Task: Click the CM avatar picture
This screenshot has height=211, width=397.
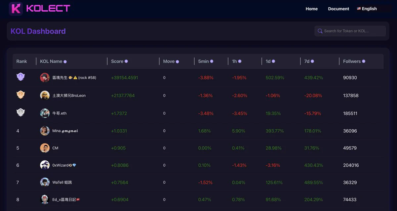Action: point(45,148)
